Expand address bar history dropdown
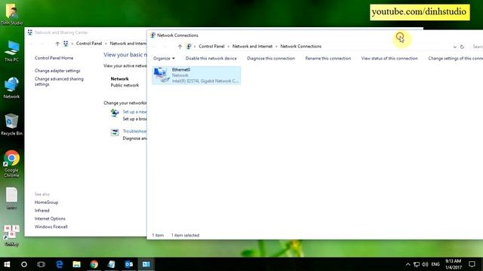The image size is (483, 271). (x=454, y=47)
